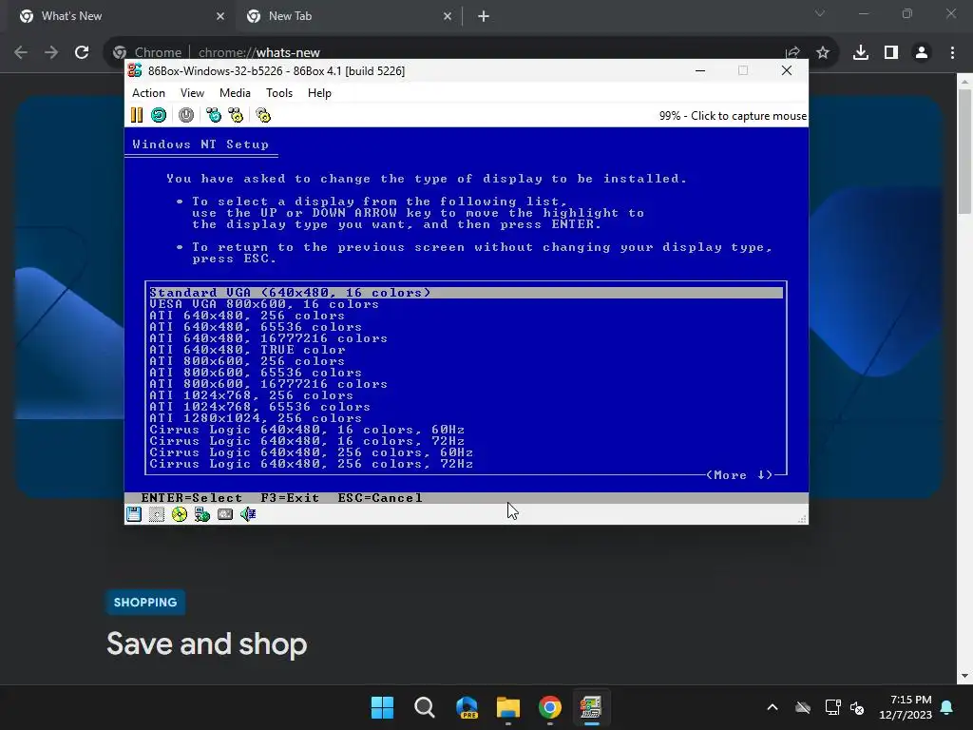Open Chrome downloads

(861, 53)
